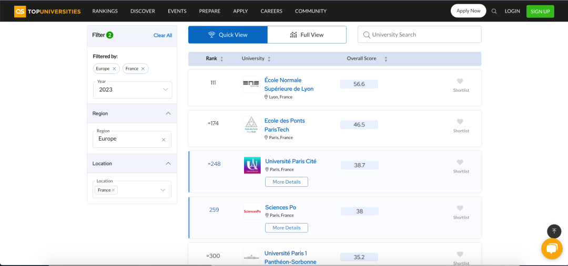
Task: Click the overall score 38.7
Action: click(x=359, y=165)
